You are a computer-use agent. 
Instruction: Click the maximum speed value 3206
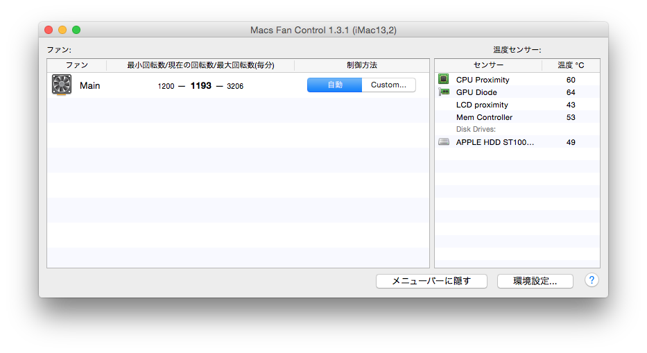pyautogui.click(x=235, y=86)
